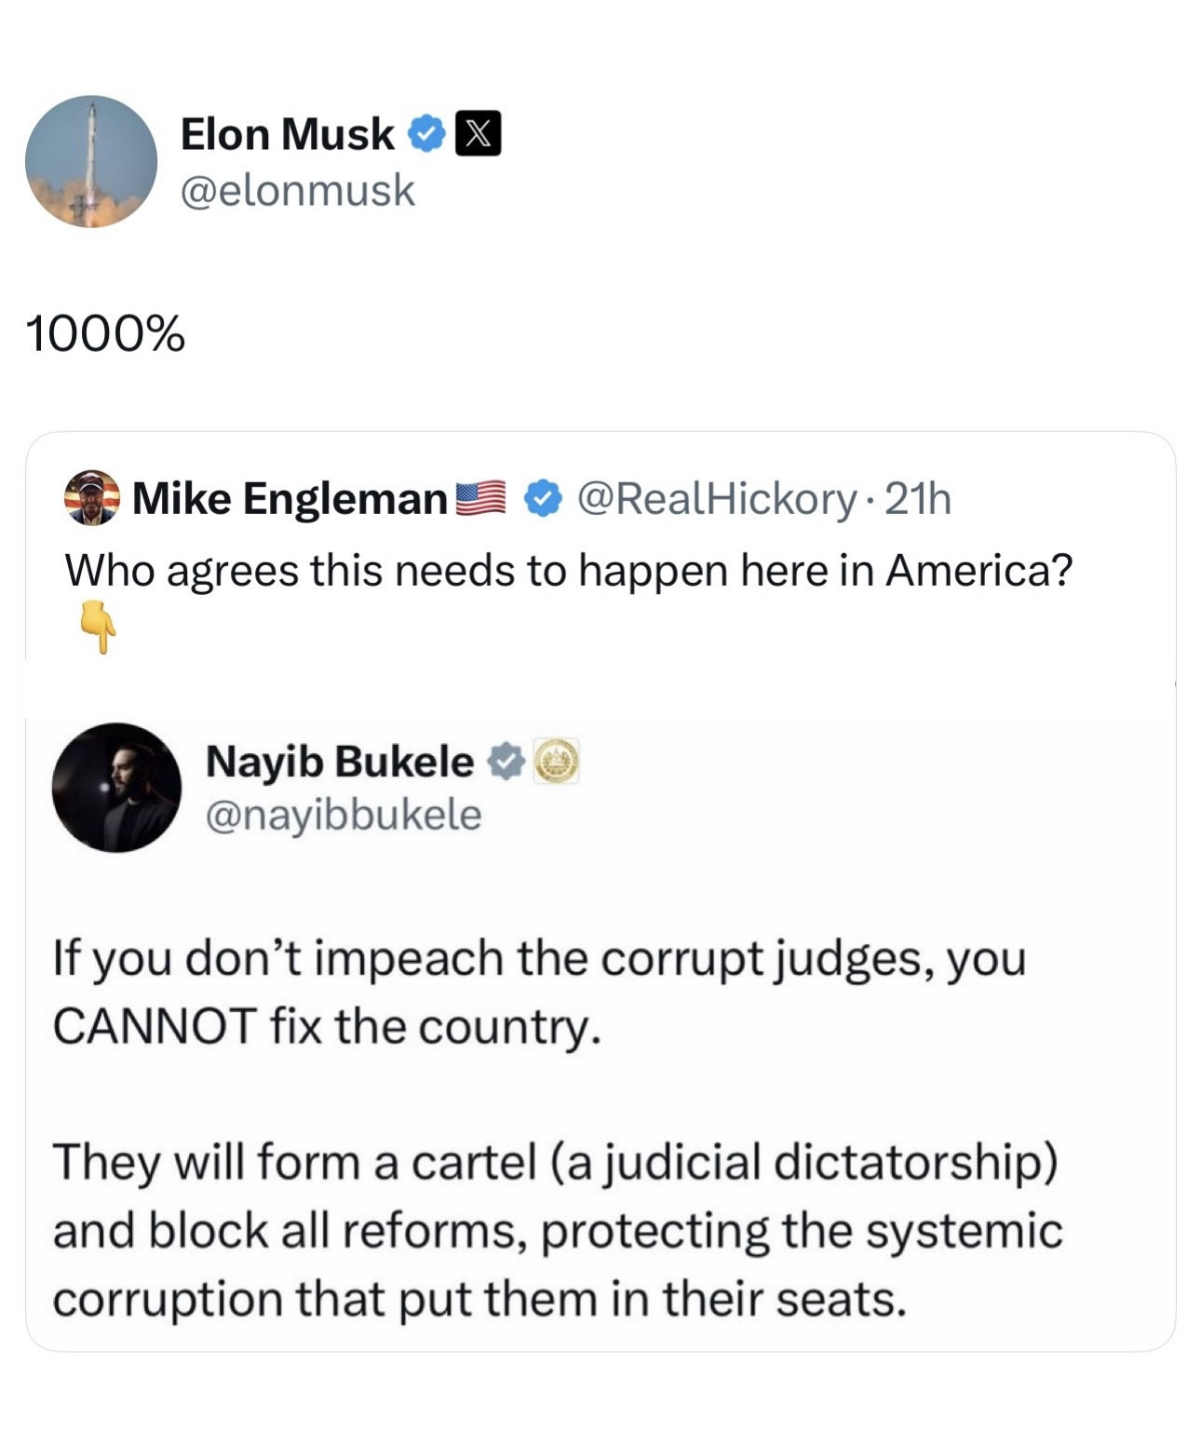Click the 21h timestamp

click(918, 499)
